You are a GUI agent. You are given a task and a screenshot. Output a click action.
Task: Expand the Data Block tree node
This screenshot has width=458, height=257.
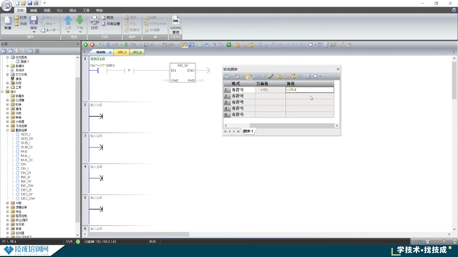click(x=8, y=66)
